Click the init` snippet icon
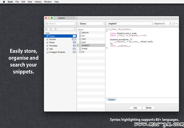The image size is (184, 128). (x=80, y=36)
